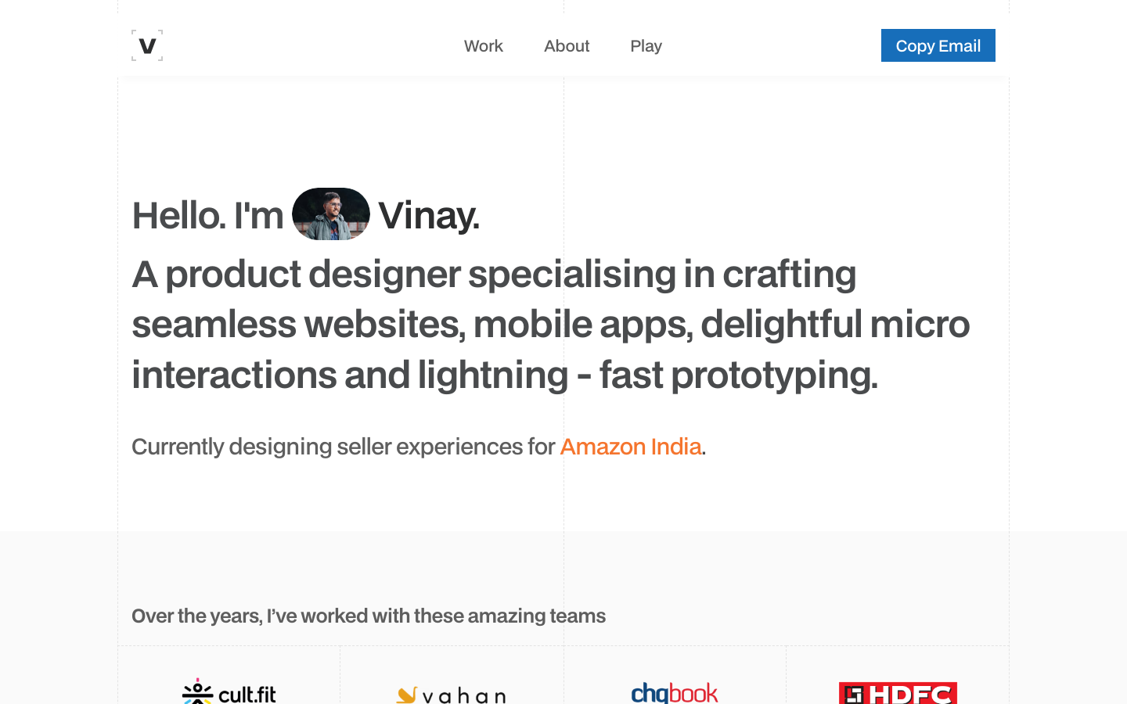Click the vahan wordmark text
Image resolution: width=1127 pixels, height=704 pixels.
coord(464,695)
